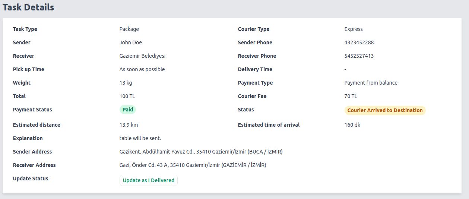This screenshot has height=199, width=469.
Task: Click the Express courier type value
Action: 353,29
